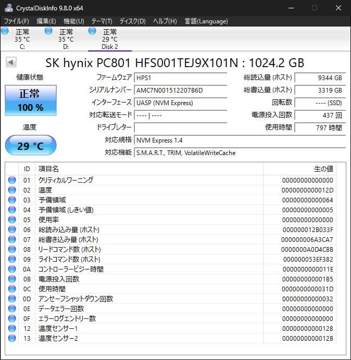The width and height of the screenshot is (351, 360).
Task: Click status orb of クリティカルワーニング row
Action: pyautogui.click(x=12, y=180)
